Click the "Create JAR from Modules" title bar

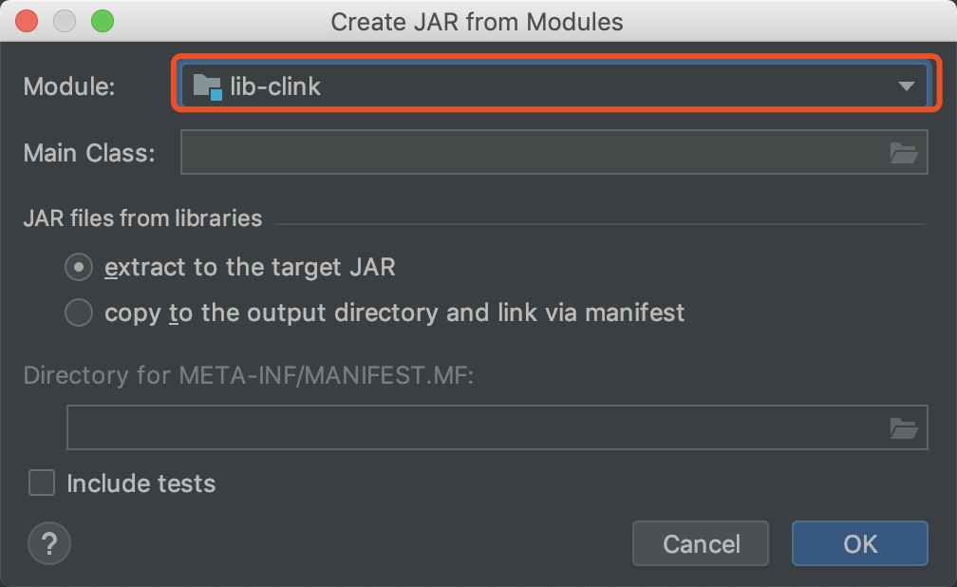[477, 21]
